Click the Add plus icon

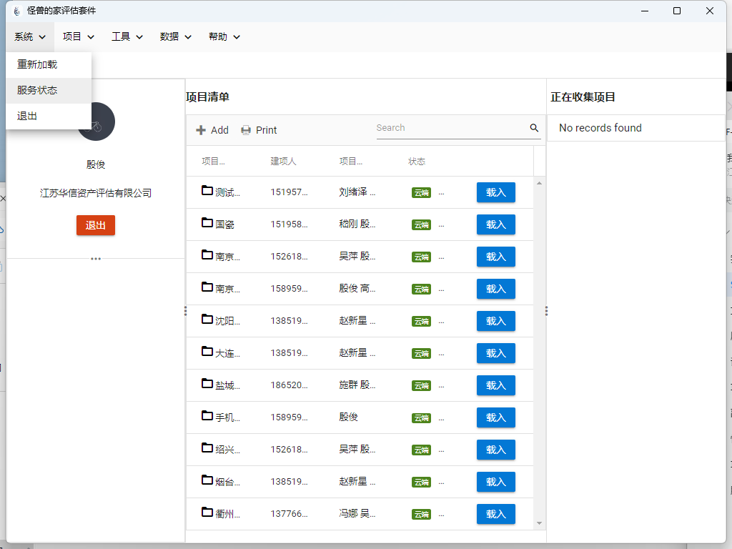point(201,130)
